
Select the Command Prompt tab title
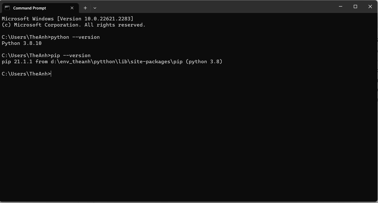(30, 8)
